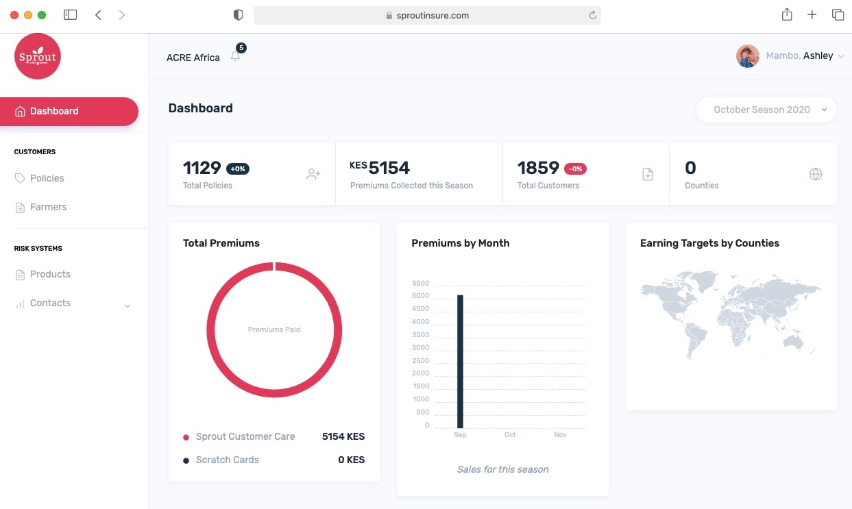852x509 pixels.
Task: Go to the Farmers section
Action: click(x=48, y=207)
